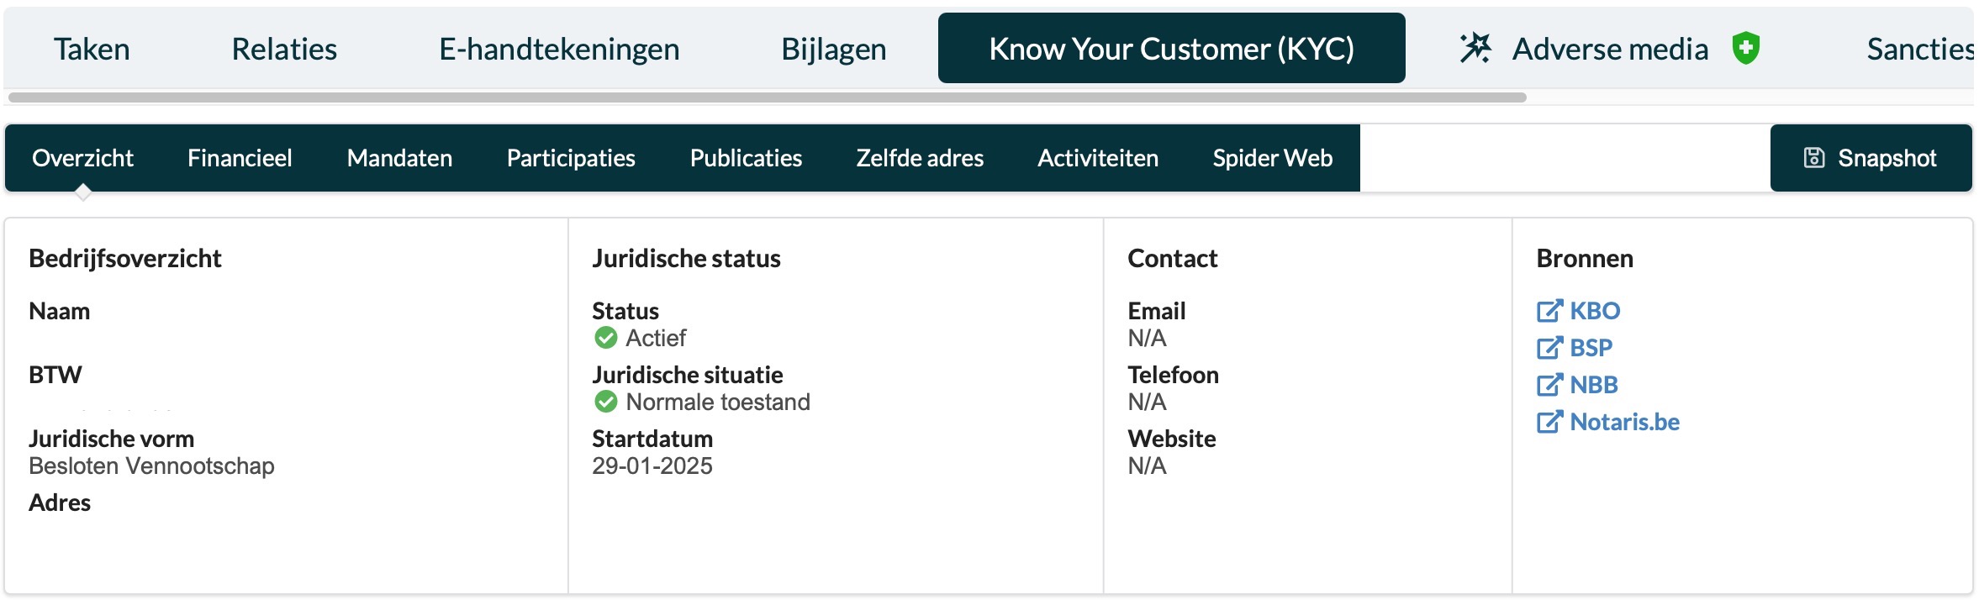Click the external link icon next to Notaris.be
Image resolution: width=1979 pixels, height=605 pixels.
pos(1549,422)
